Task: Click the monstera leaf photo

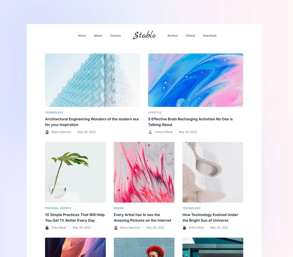Action: (x=75, y=172)
